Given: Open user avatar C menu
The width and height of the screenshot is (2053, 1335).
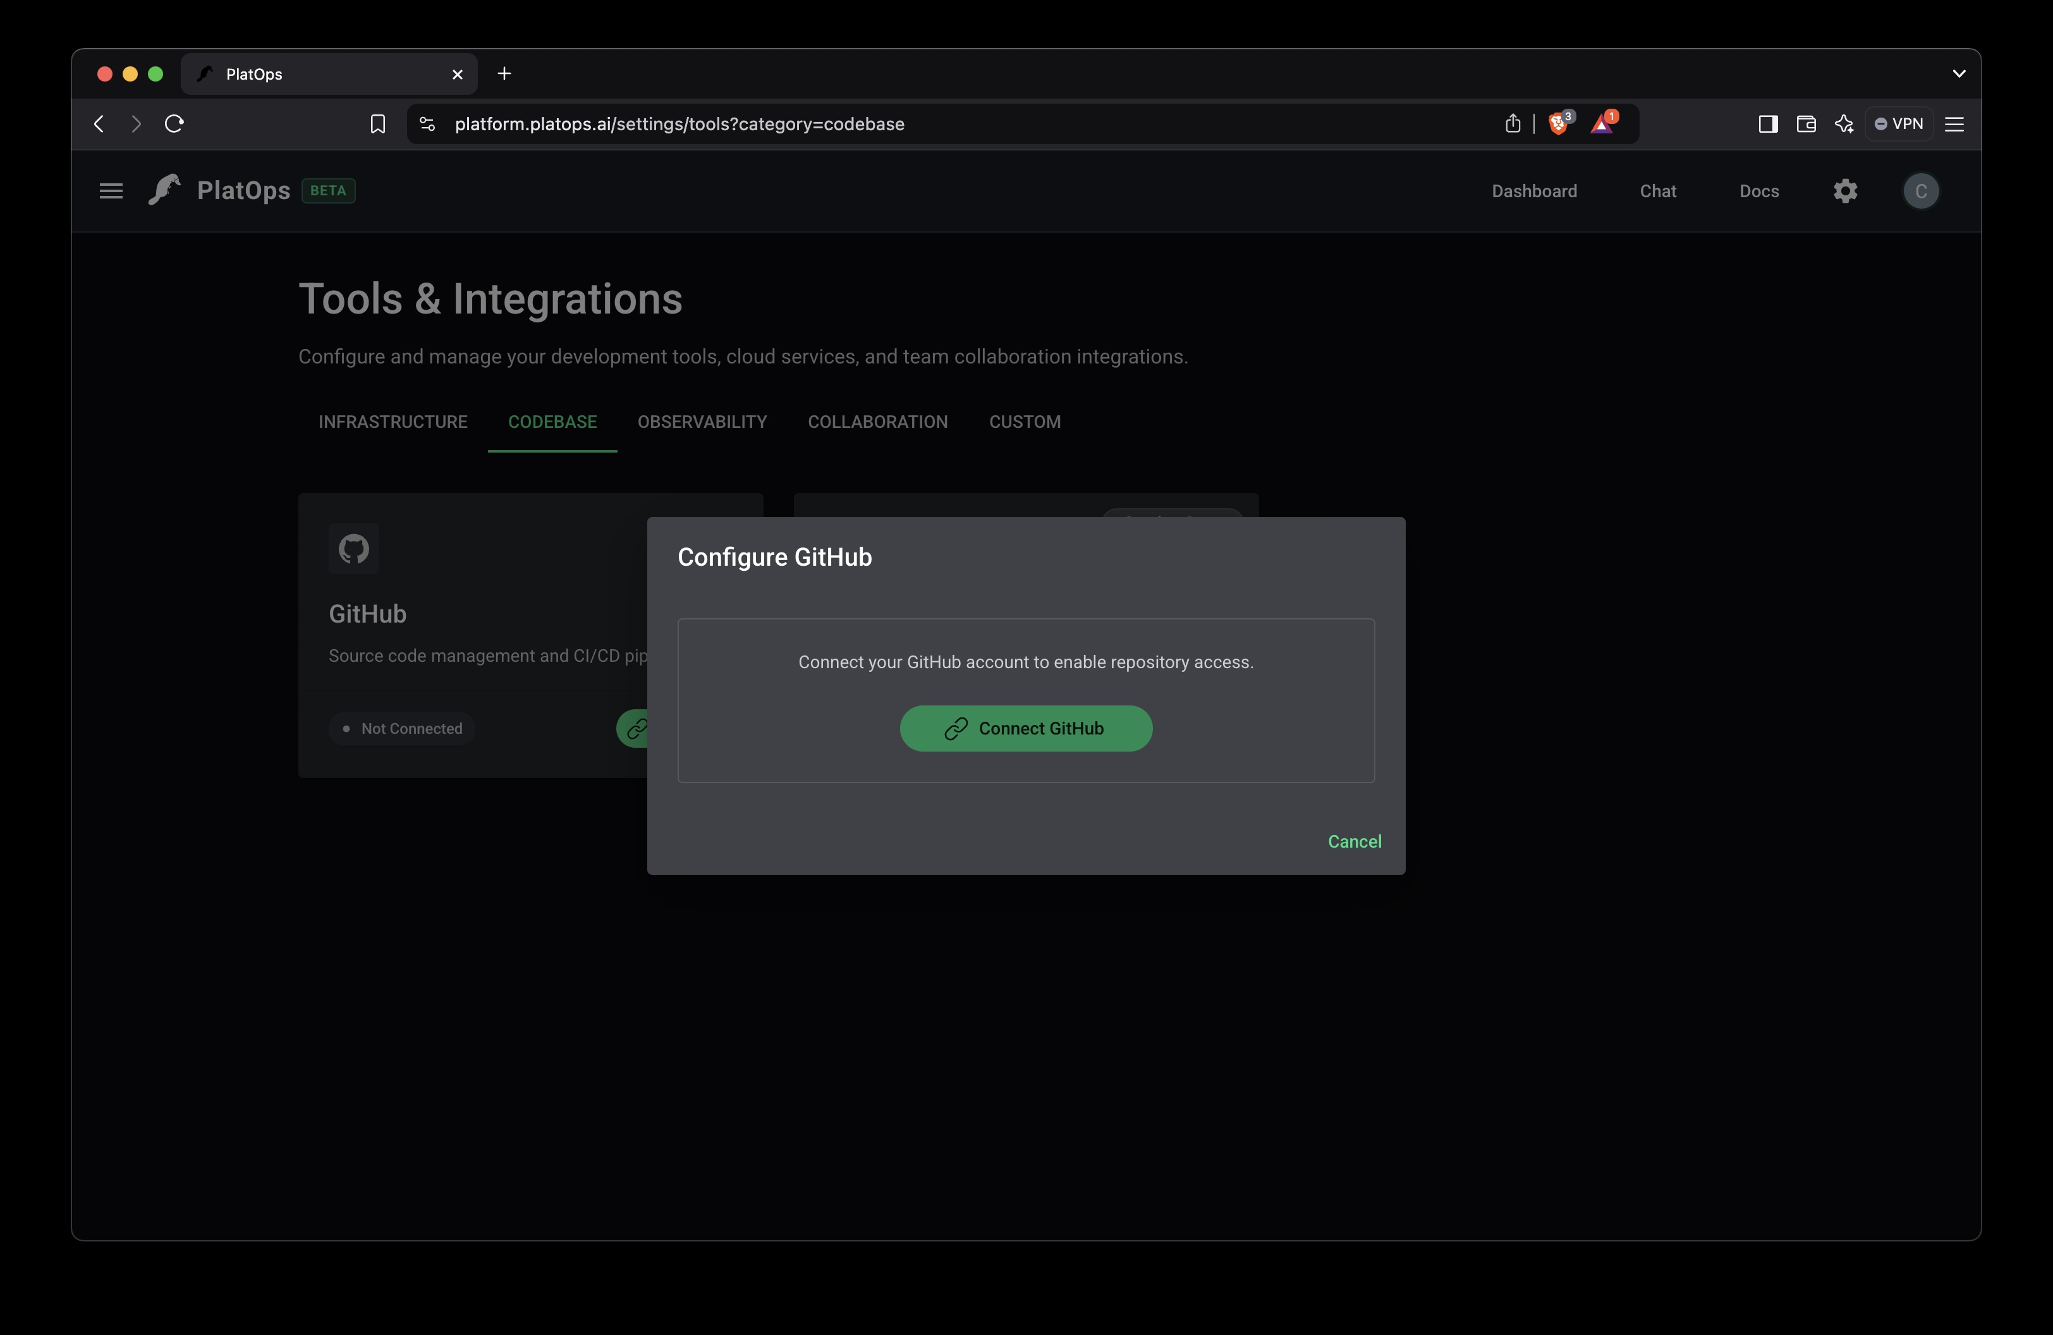Looking at the screenshot, I should 1921,191.
